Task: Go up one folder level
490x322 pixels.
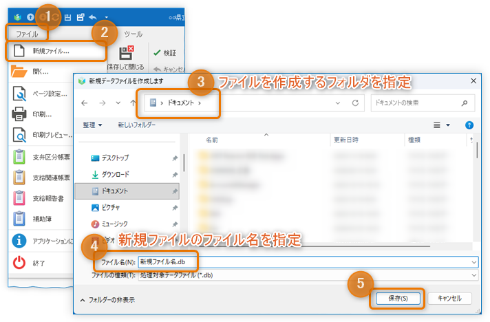Action: point(133,103)
